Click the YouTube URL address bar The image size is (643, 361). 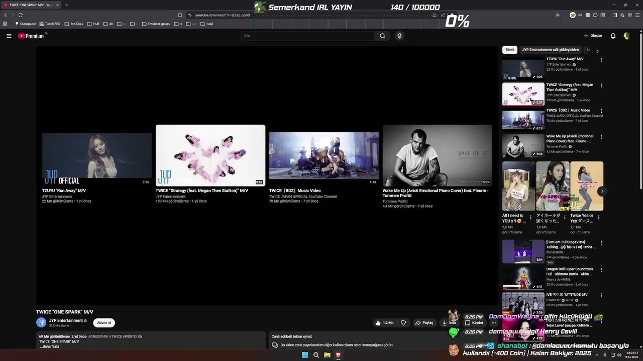[x=222, y=15]
